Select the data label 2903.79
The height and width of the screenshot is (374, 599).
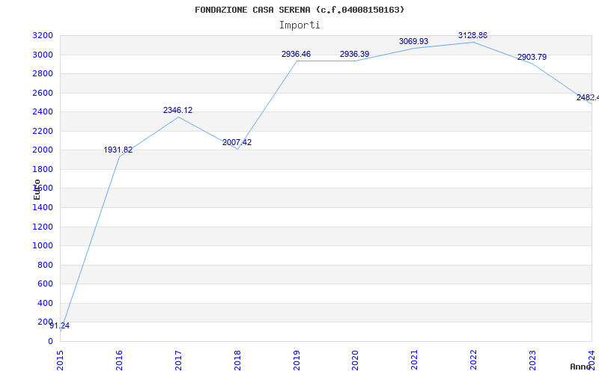[532, 58]
